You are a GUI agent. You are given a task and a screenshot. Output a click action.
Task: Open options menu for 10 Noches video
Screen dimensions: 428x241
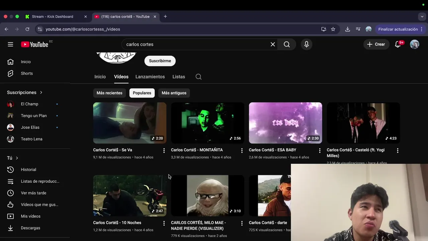pyautogui.click(x=164, y=223)
